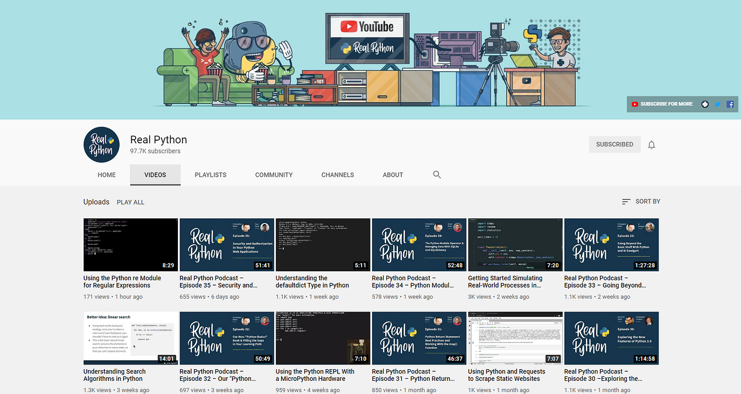Click '3K views • 2 weeks ago' text
Viewport: 741px width, 394px height.
click(x=499, y=297)
